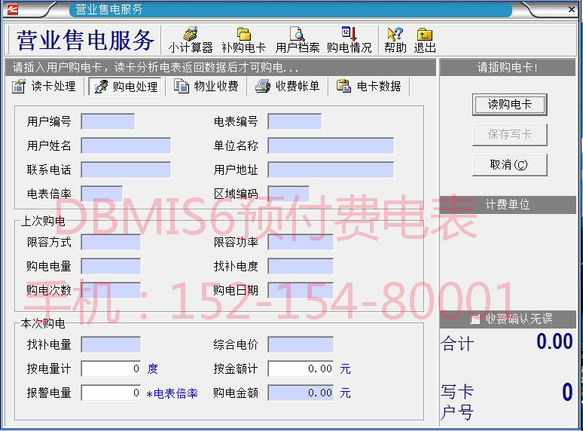Tick the 收费确认无误 checkbox

pyautogui.click(x=475, y=319)
